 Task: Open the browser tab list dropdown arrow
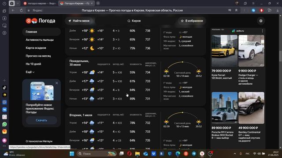(x=18, y=4)
